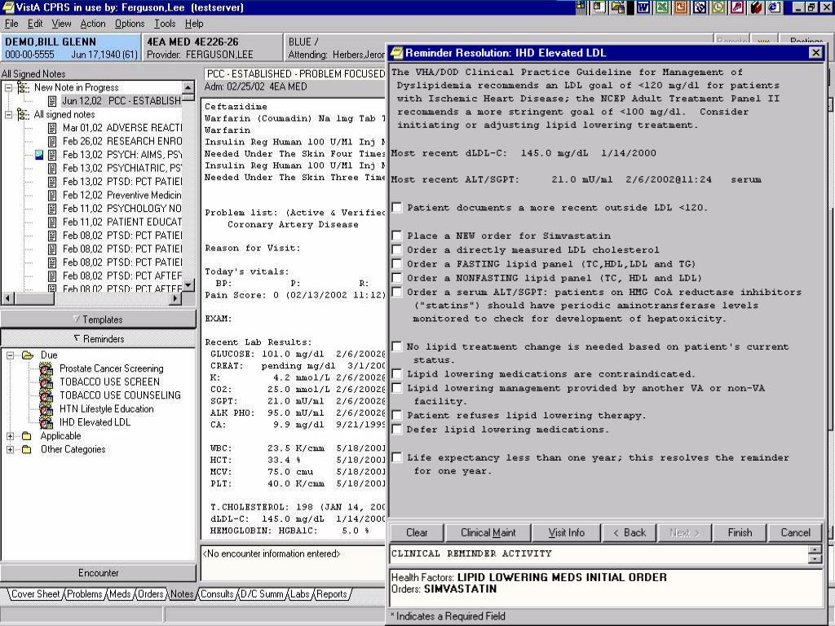Select the Feb 11,02 PATIENT EDUCAT note
Viewport: 835px width, 626px height.
122,222
